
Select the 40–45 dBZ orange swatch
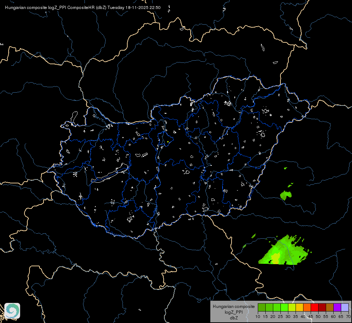[307, 307]
